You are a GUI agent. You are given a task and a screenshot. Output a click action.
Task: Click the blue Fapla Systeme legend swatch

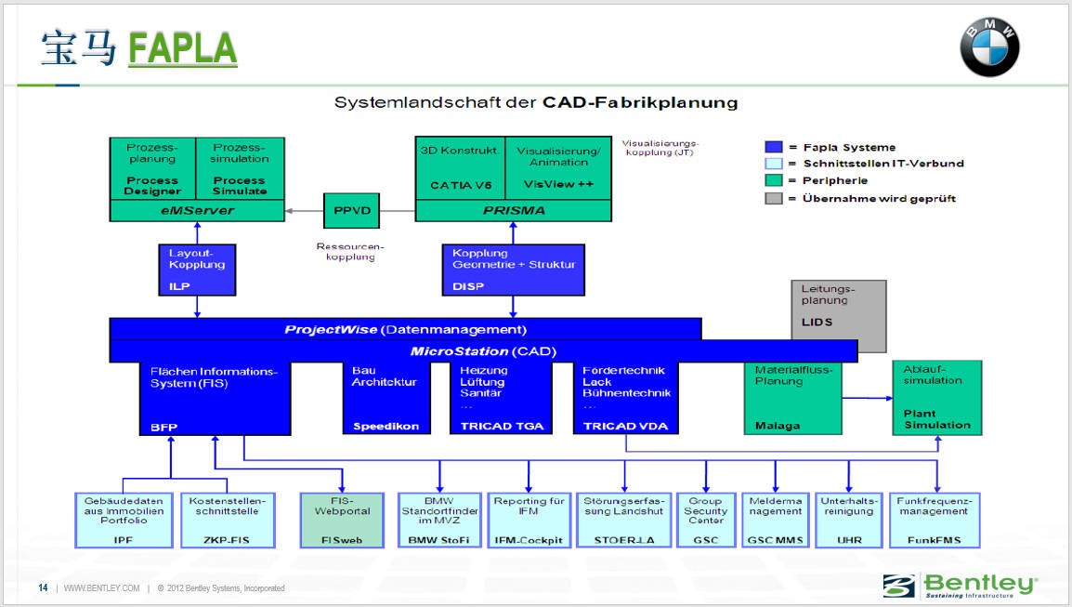[773, 147]
